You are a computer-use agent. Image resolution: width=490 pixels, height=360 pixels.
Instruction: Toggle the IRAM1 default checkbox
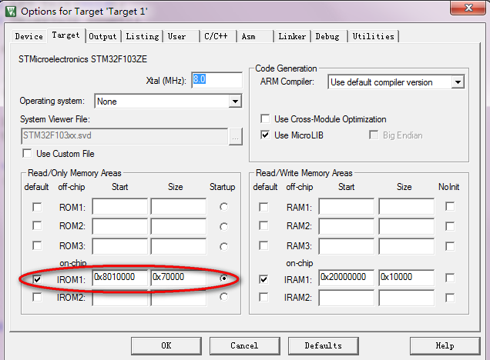click(263, 279)
